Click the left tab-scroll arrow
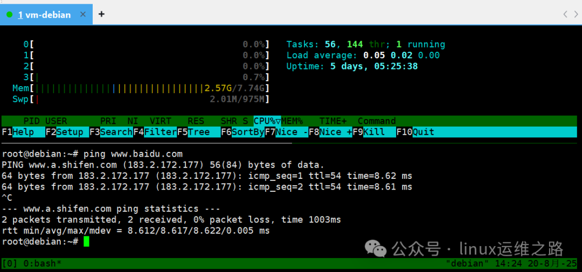This screenshot has width=582, height=272. 565,14
